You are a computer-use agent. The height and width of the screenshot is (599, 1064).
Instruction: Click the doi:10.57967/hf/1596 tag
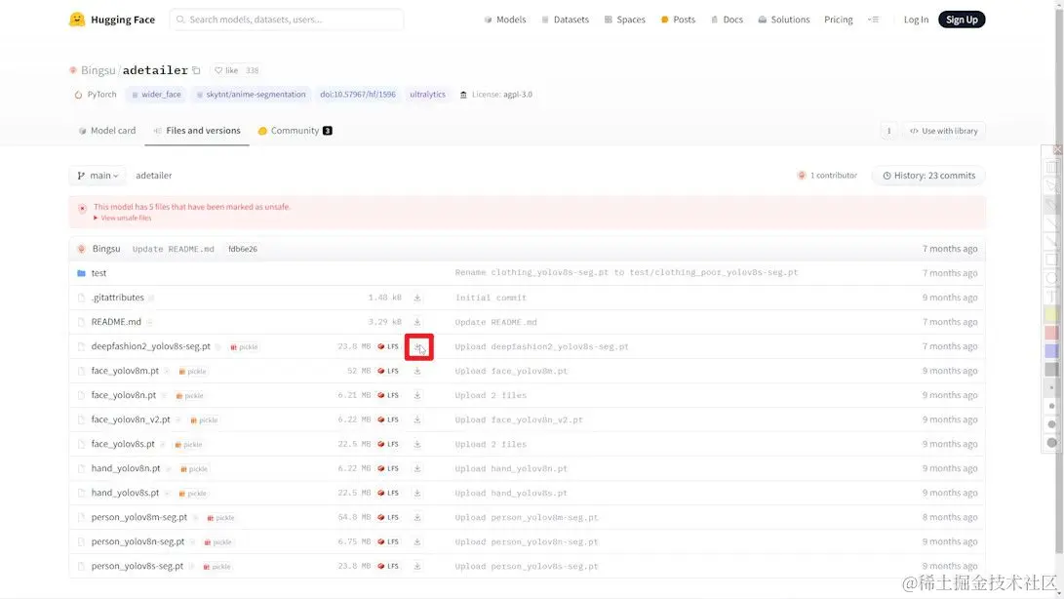[x=358, y=95]
